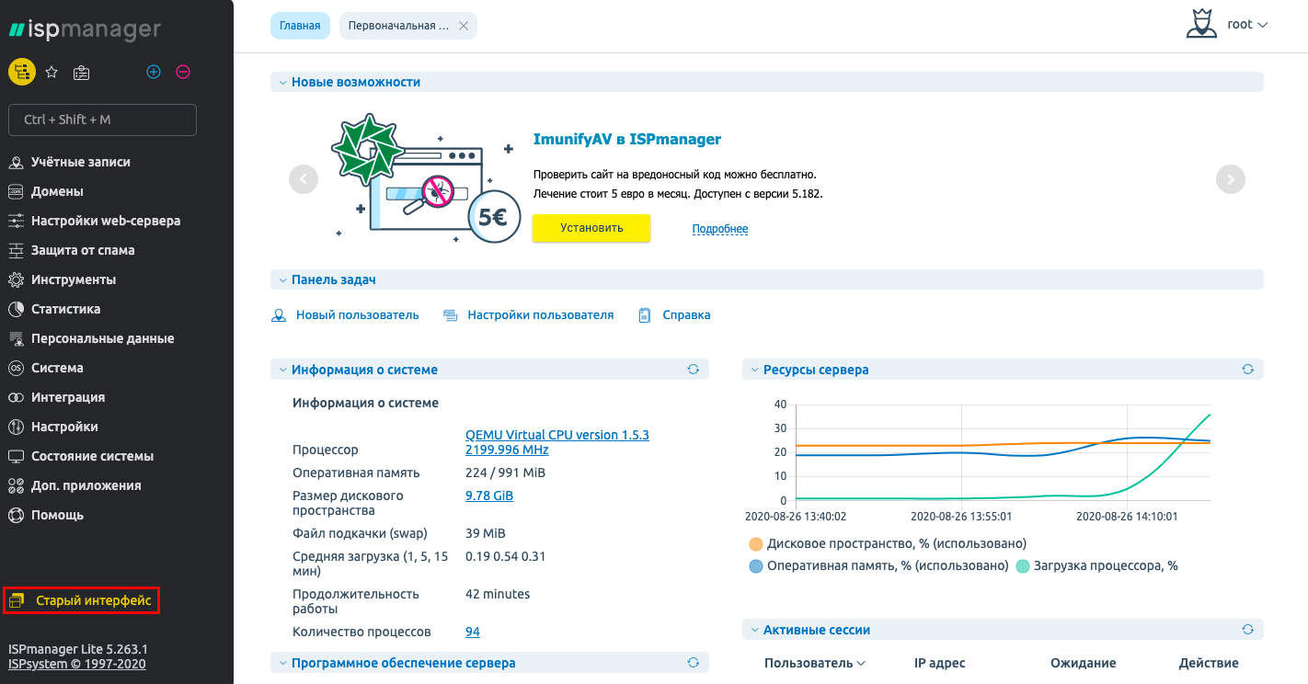Click the menu search field
The height and width of the screenshot is (684, 1308).
(x=102, y=120)
